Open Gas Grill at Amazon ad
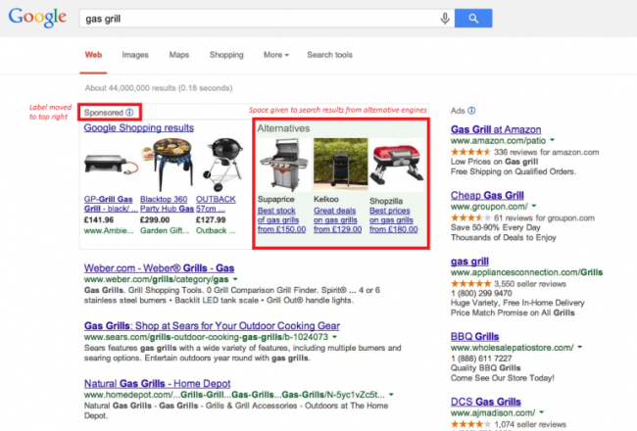Screen dimensions: 637x431 click(x=496, y=129)
